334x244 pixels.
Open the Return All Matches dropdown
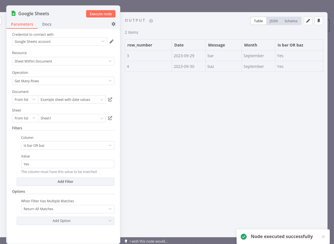67,209
